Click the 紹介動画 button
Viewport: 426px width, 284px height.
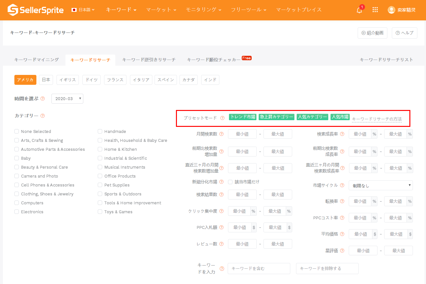point(372,33)
